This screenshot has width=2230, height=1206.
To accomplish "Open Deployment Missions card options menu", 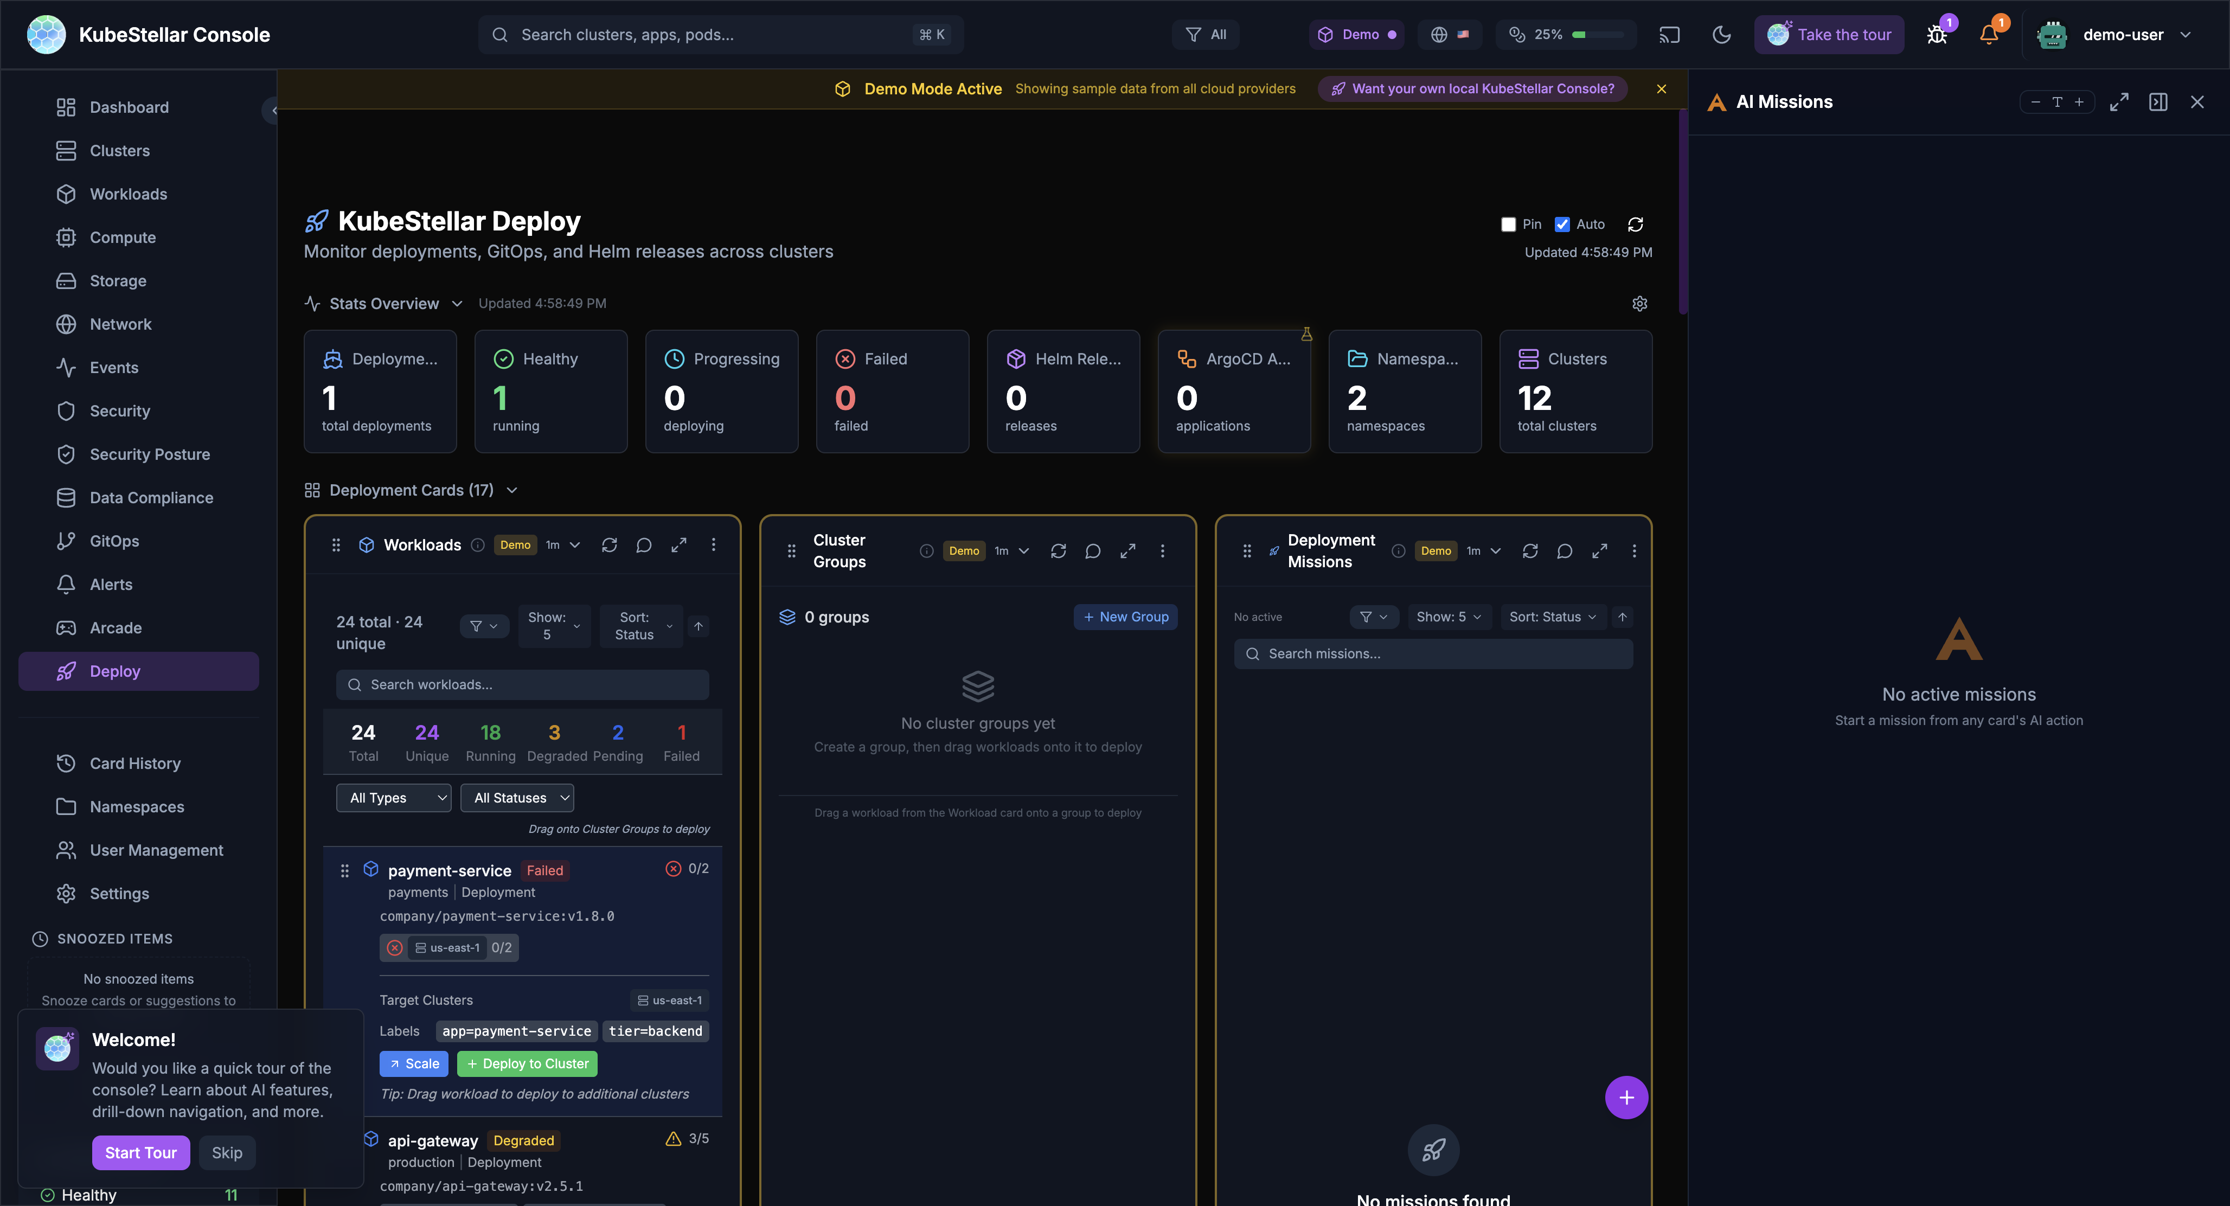I will (1633, 550).
